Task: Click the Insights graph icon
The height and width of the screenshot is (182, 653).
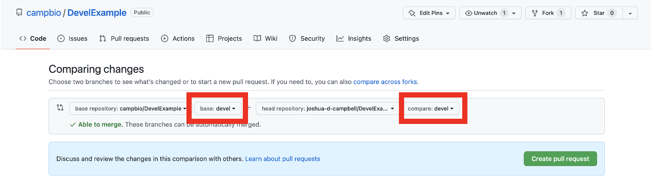Action: point(340,39)
